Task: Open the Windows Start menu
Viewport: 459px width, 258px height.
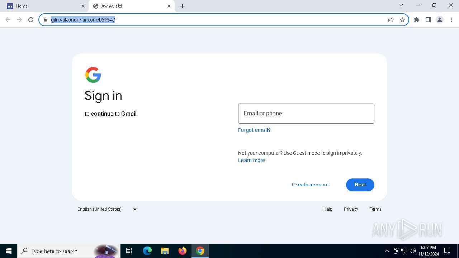Action: coord(9,251)
